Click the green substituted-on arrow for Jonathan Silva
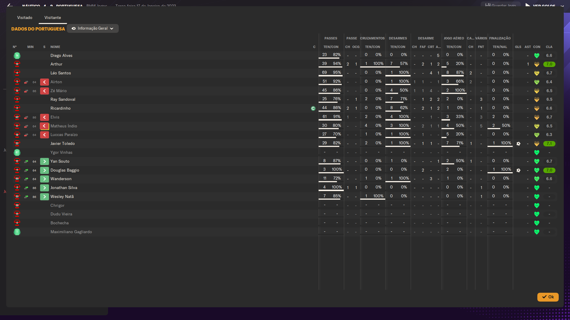 (x=45, y=188)
